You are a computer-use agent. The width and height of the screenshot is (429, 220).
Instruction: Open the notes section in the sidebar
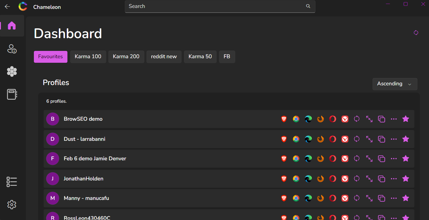click(12, 94)
